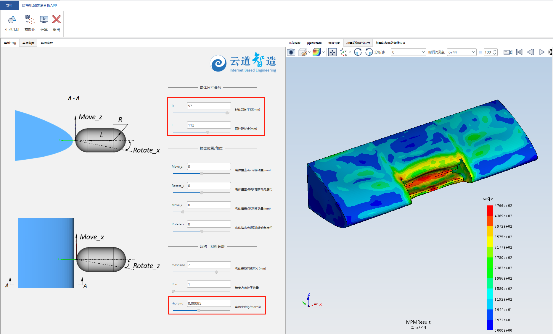Click the fit-to-view pan arrows icon
Viewport: 553px width, 334px height.
click(332, 52)
